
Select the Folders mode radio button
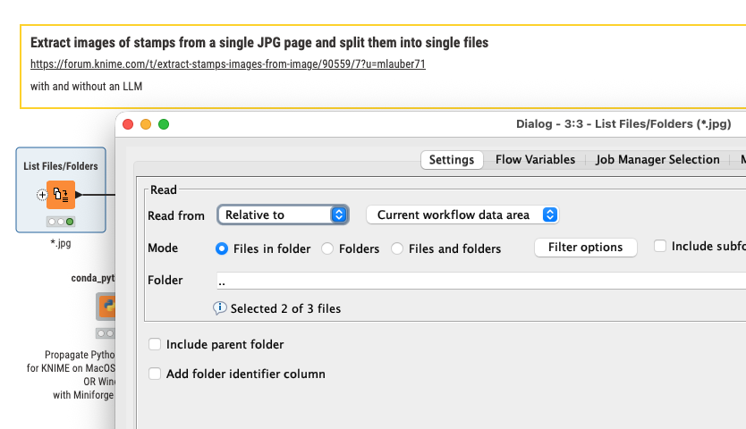(x=327, y=248)
